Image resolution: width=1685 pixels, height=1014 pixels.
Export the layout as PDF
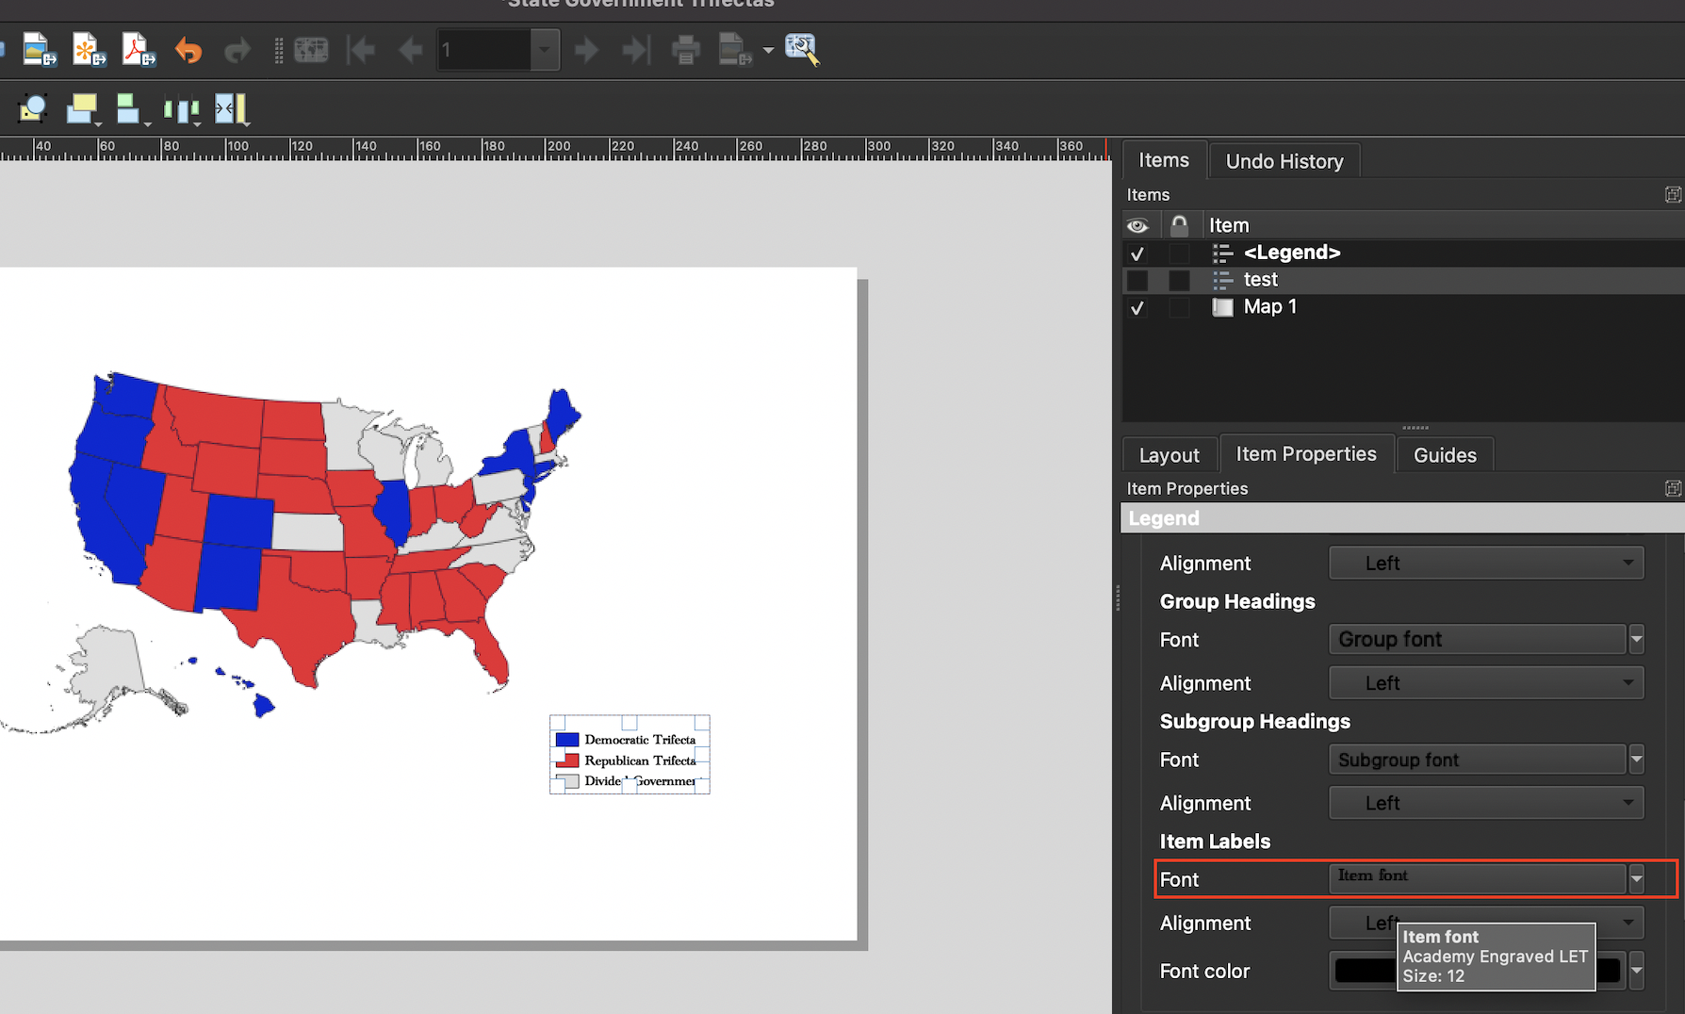[139, 49]
